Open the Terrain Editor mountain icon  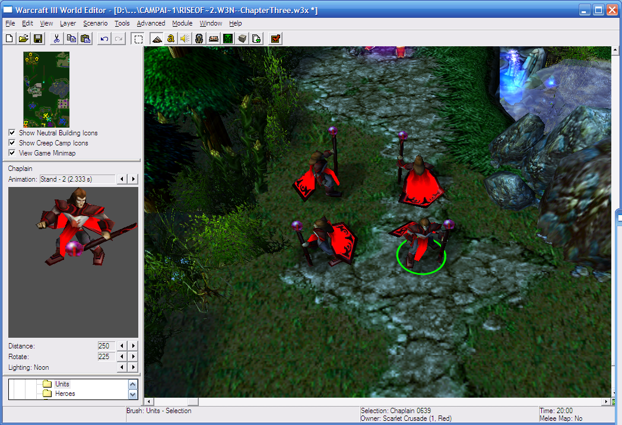(x=157, y=39)
